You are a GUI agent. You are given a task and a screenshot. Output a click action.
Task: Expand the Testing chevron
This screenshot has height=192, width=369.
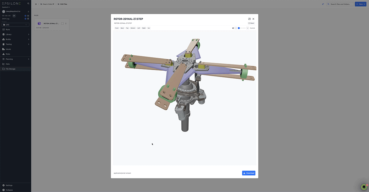tap(29, 44)
